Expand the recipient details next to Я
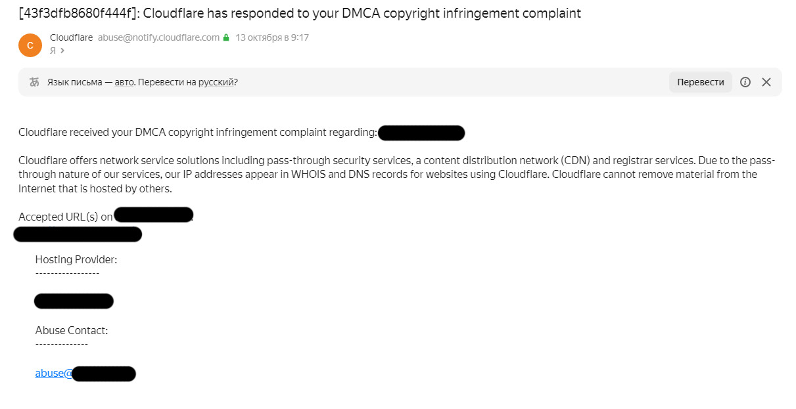Viewport: 796px width, 409px height. 62,51
